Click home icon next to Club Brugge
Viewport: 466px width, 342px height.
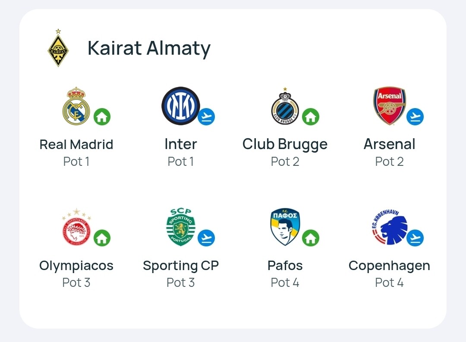coord(311,117)
